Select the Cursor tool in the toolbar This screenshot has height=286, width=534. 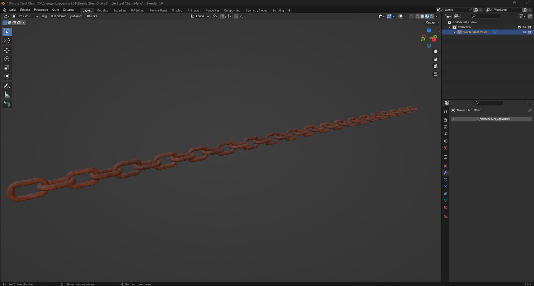click(x=7, y=41)
